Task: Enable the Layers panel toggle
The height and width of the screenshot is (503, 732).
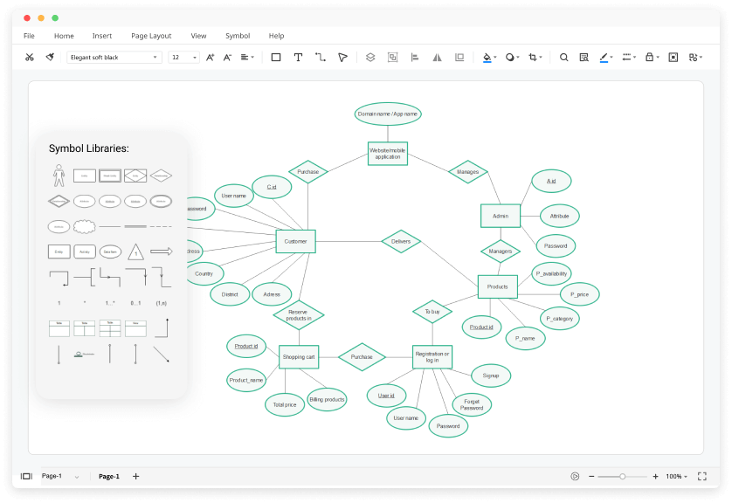Action: (x=369, y=56)
